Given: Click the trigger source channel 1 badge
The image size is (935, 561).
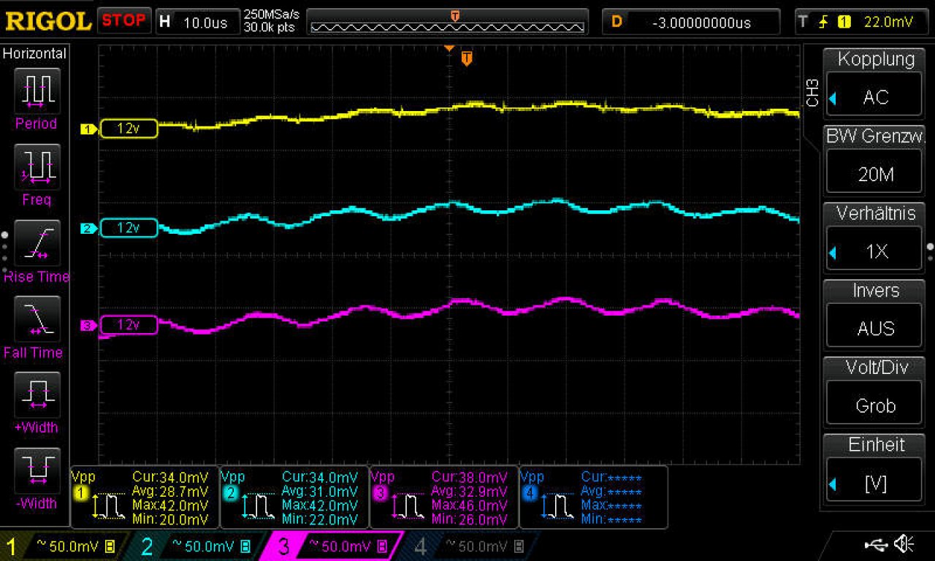Looking at the screenshot, I should coord(846,22).
